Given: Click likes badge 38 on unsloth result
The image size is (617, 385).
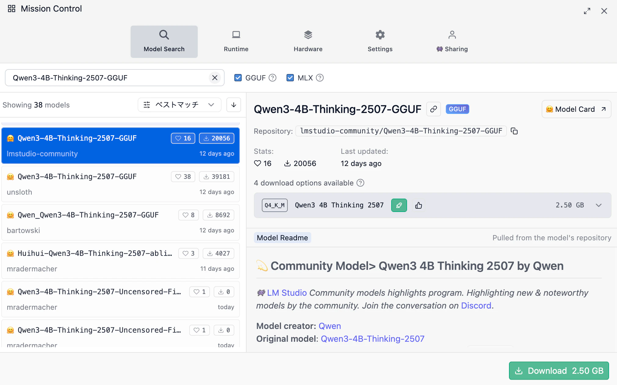Looking at the screenshot, I should (183, 177).
